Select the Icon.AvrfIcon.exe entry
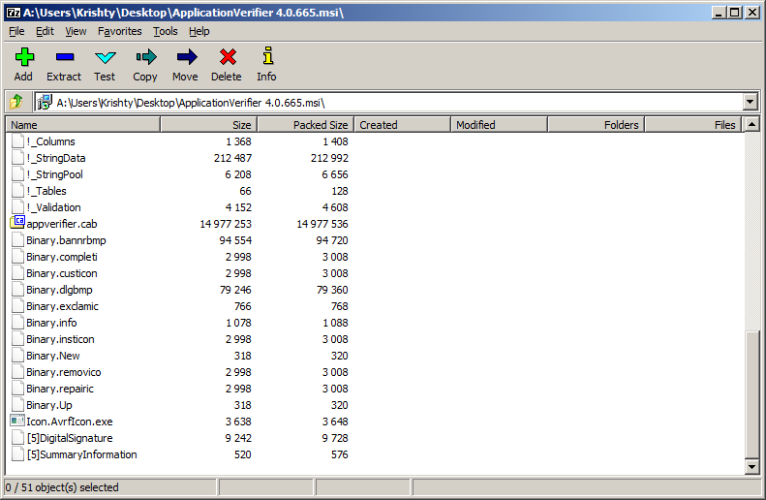 pyautogui.click(x=69, y=422)
